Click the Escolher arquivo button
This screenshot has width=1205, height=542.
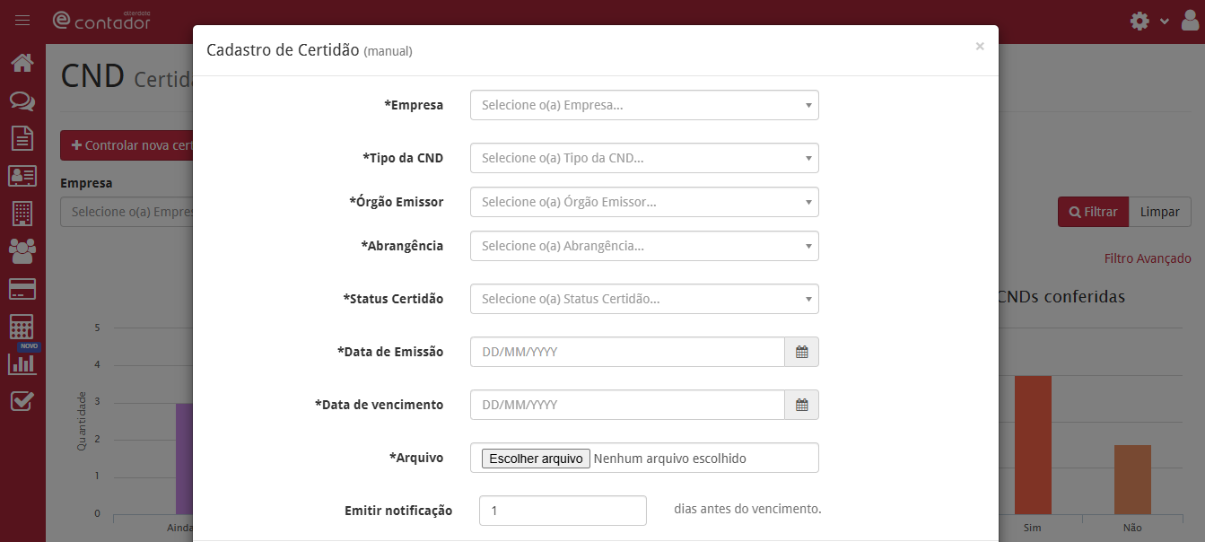tap(536, 459)
